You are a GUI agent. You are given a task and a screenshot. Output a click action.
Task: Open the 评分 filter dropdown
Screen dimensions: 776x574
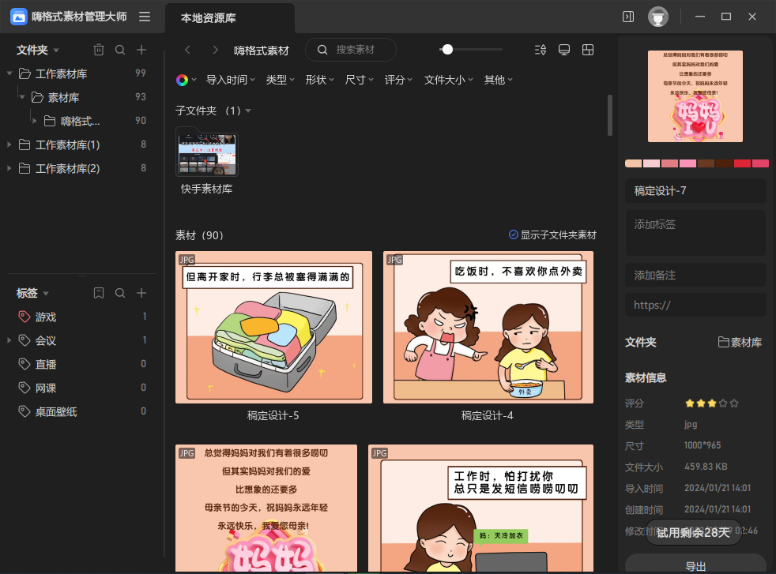tap(399, 80)
